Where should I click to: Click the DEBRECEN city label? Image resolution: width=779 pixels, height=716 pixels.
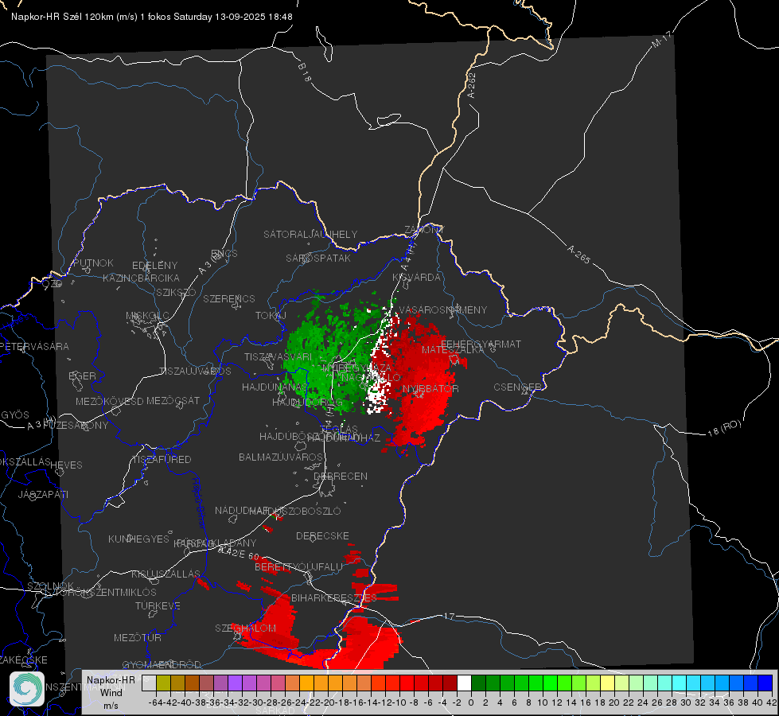click(x=341, y=476)
